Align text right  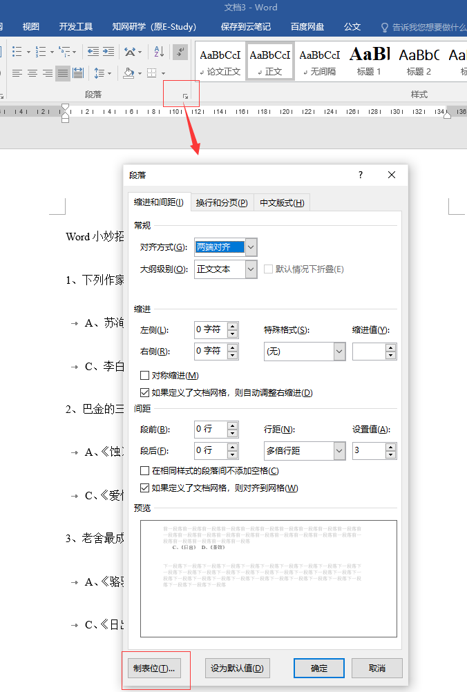[x=48, y=73]
